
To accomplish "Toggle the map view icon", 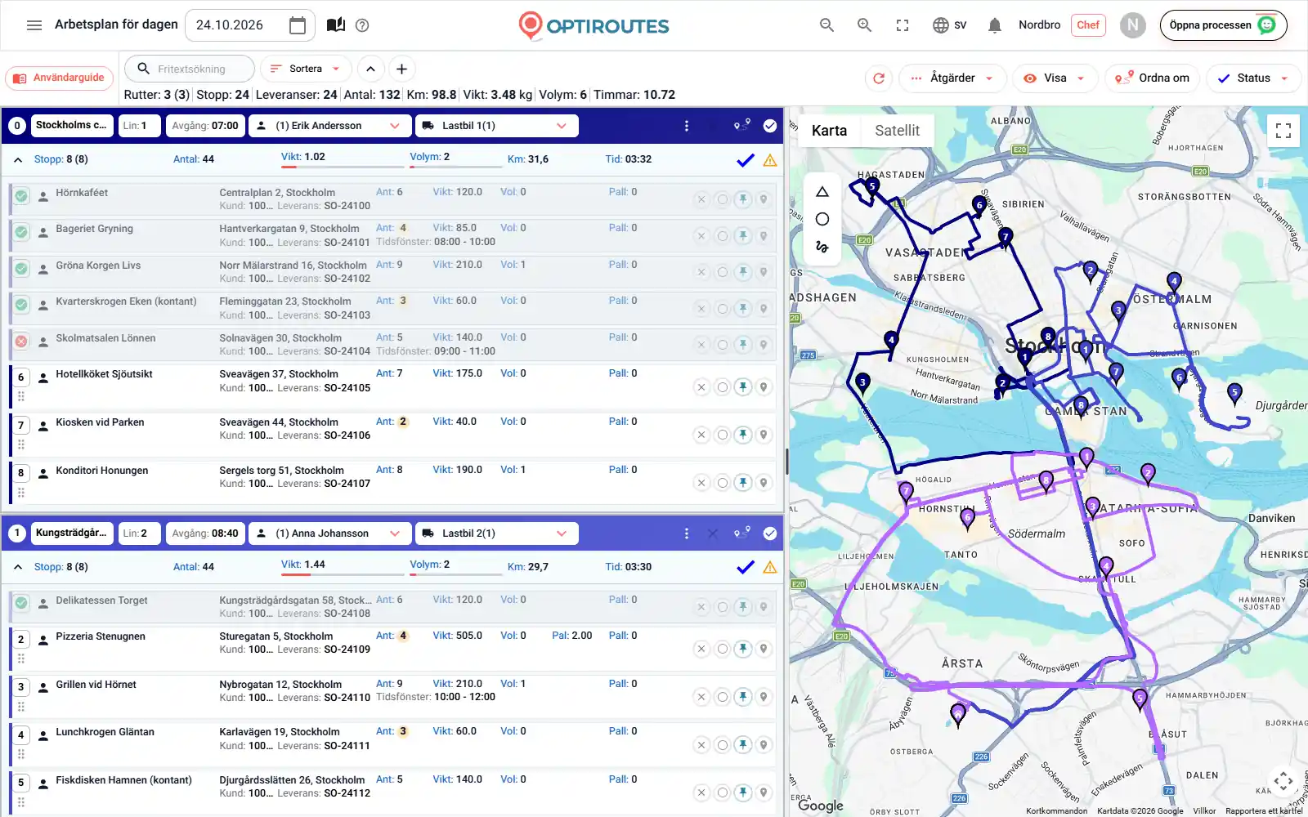I will (335, 25).
